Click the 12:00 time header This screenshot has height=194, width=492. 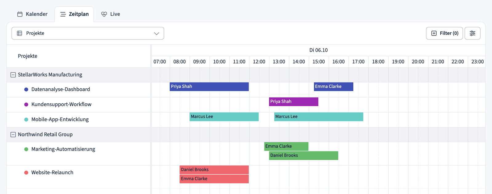(x=259, y=62)
